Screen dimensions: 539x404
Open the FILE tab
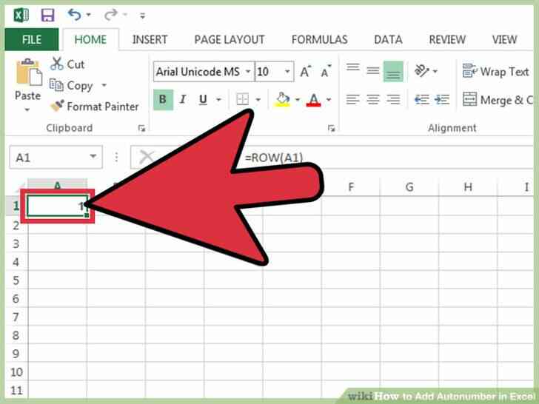click(32, 39)
